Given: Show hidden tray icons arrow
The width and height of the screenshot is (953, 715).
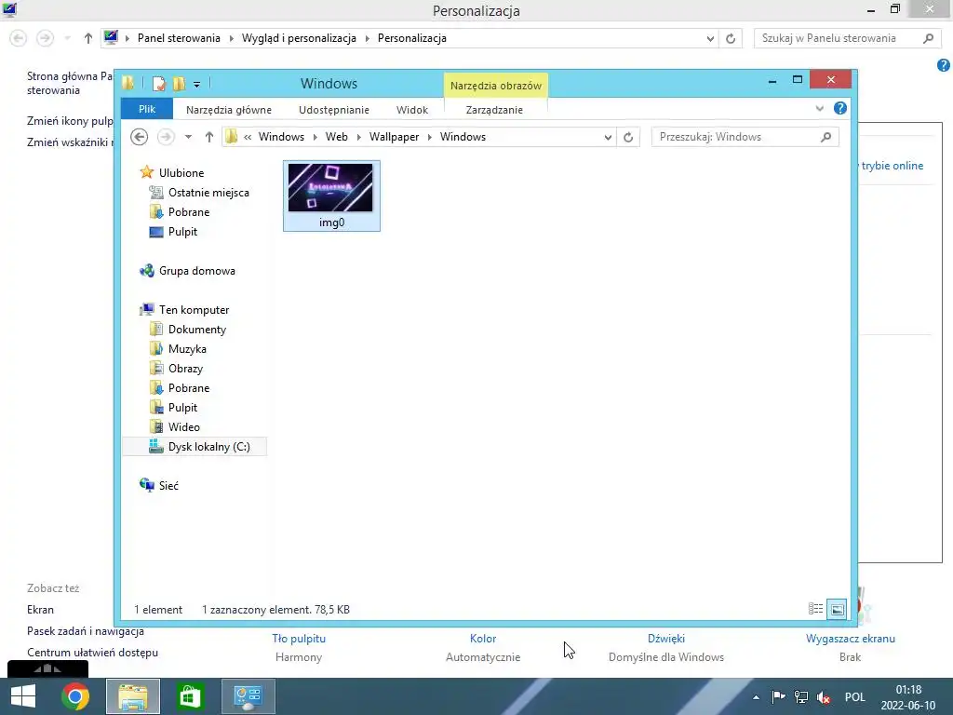Looking at the screenshot, I should pos(756,697).
